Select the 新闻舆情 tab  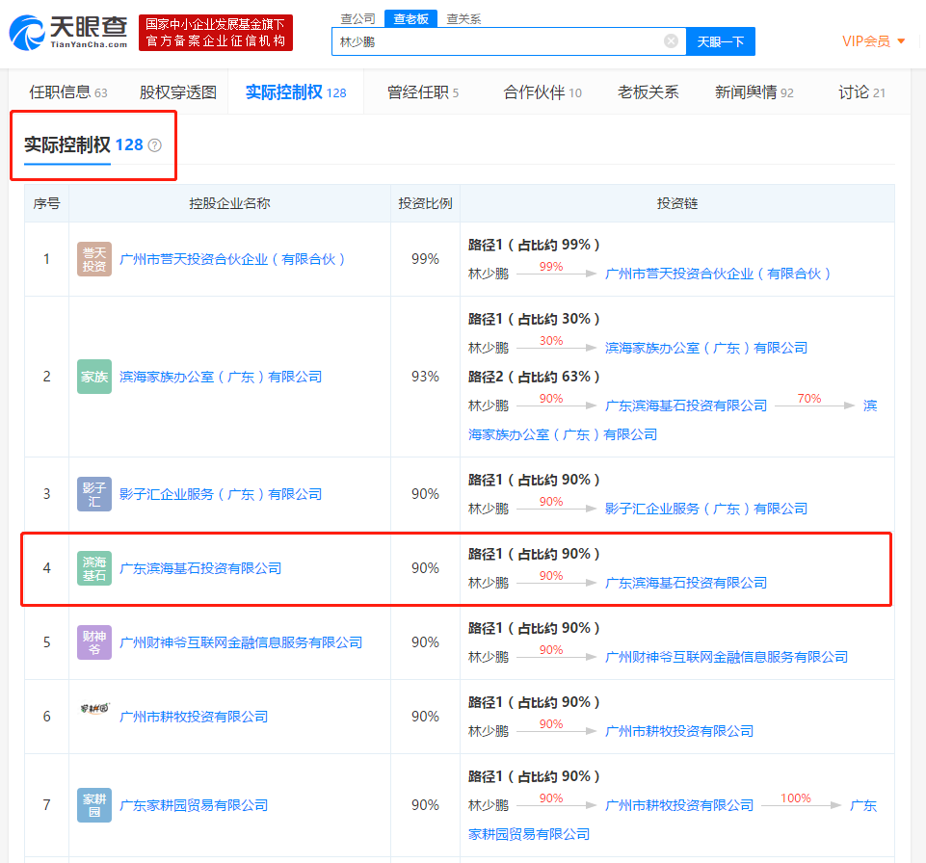754,92
